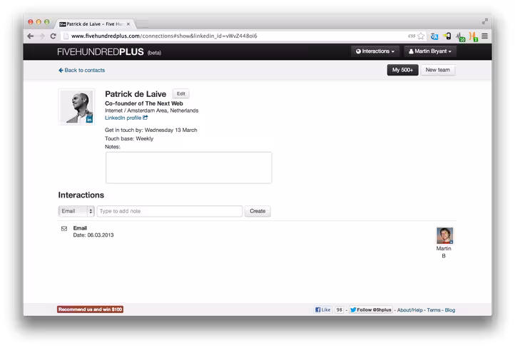Open the Martin Bryant user dropdown
The image size is (515, 348).
click(430, 51)
